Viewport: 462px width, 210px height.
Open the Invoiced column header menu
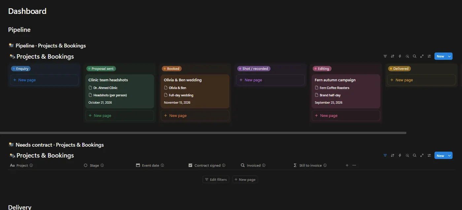point(253,165)
